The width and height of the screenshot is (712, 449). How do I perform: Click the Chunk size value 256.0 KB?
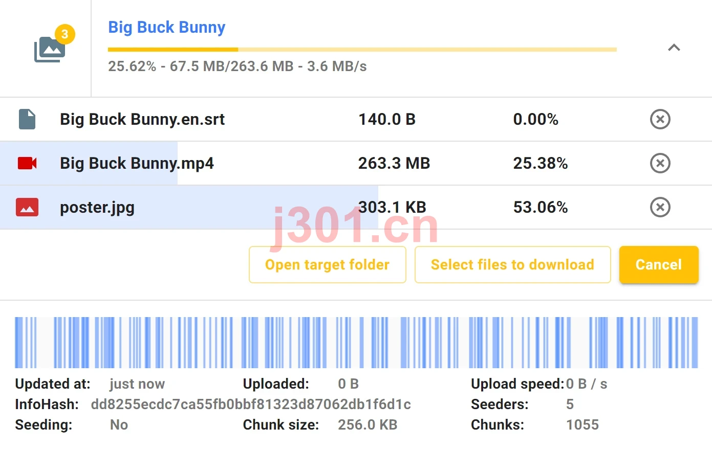click(368, 425)
